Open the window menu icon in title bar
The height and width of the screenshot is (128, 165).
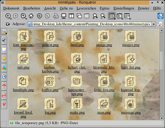point(3,2)
